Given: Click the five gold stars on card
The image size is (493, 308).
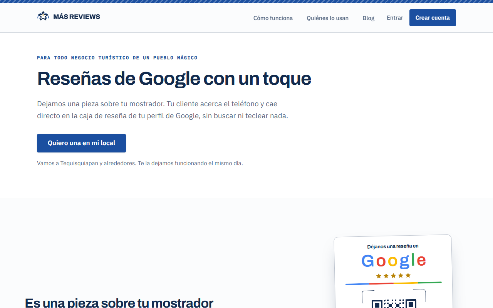Looking at the screenshot, I should click(393, 276).
